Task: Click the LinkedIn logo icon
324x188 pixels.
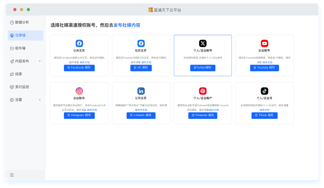Action: pyautogui.click(x=141, y=91)
